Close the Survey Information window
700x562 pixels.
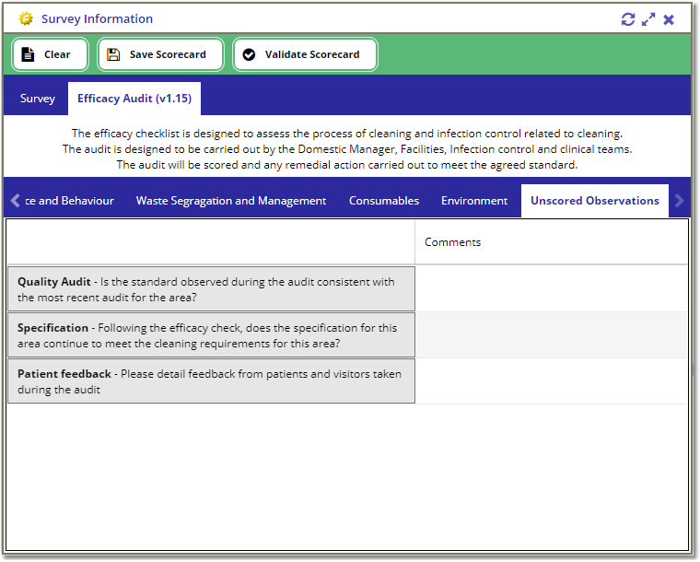[x=669, y=19]
